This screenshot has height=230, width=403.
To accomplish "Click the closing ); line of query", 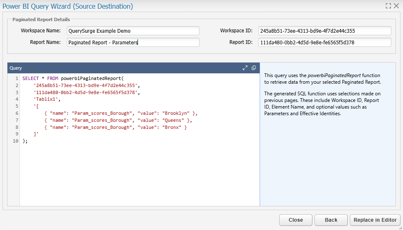I will 25,141.
